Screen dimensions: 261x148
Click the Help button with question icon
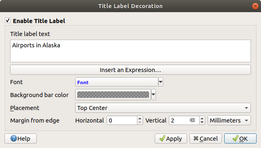click(21, 139)
